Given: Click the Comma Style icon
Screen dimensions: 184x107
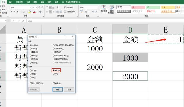Looking at the screenshot, I should point(89,12).
